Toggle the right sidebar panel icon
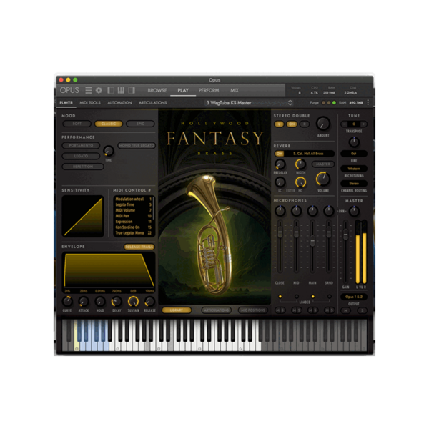Image resolution: width=429 pixels, height=429 pixels. (x=132, y=90)
